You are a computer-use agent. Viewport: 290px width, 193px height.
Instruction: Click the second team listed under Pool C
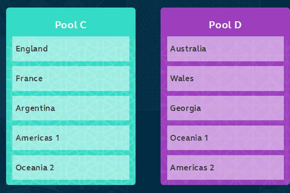[x=71, y=79]
